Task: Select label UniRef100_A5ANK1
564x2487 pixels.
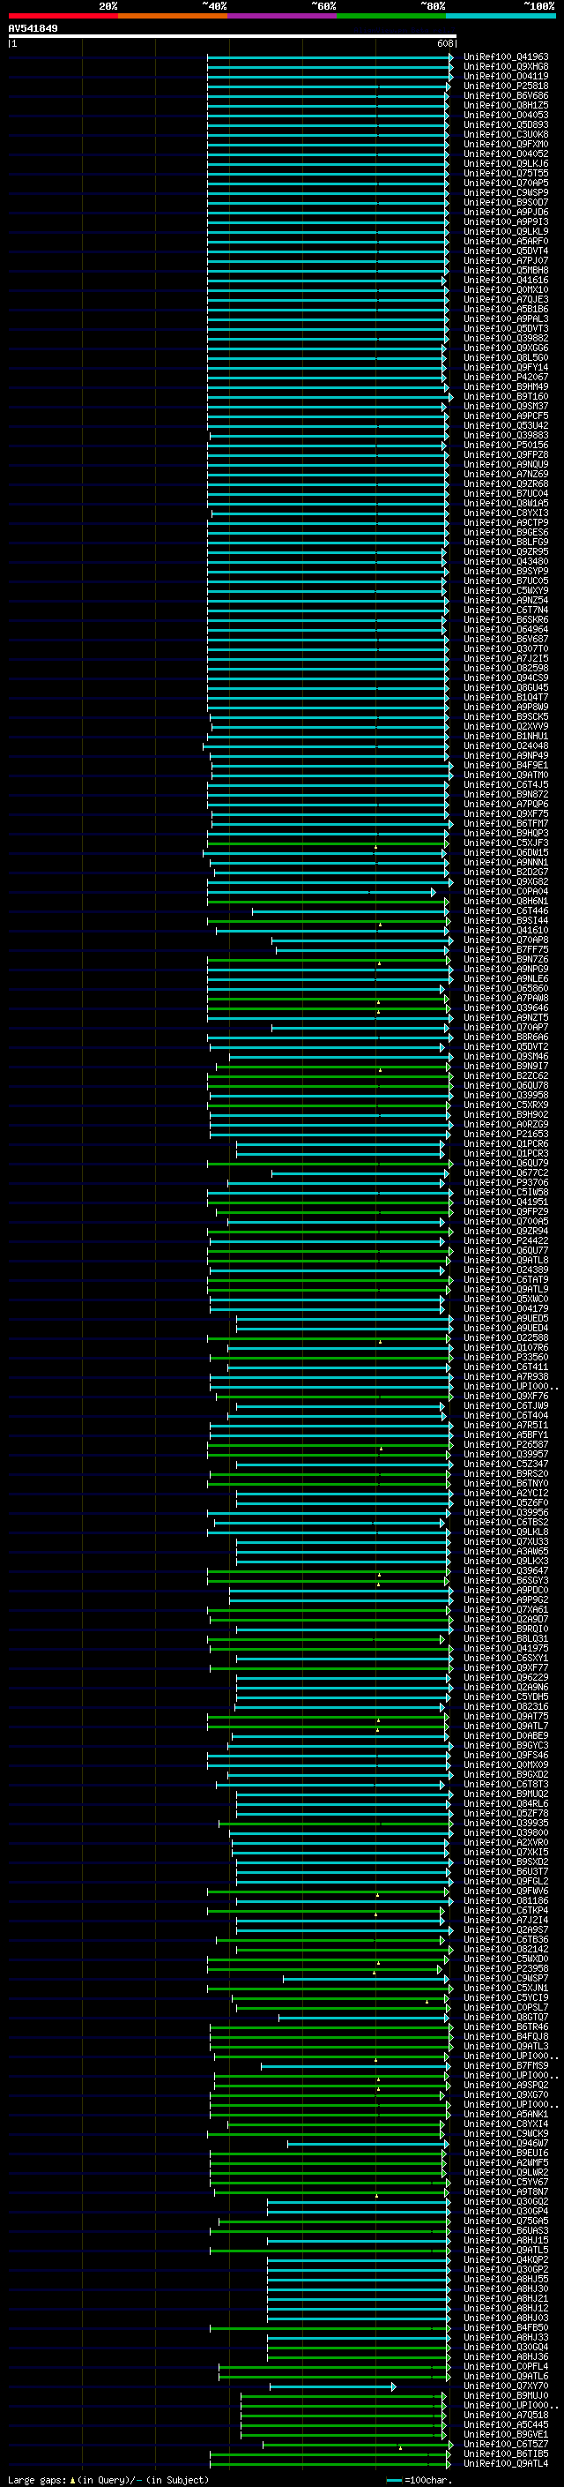Action: coord(506,2113)
